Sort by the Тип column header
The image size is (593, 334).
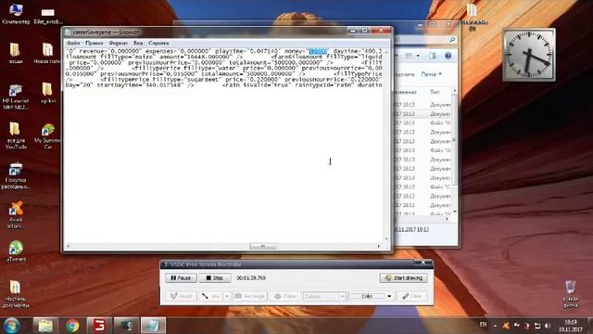pos(435,92)
